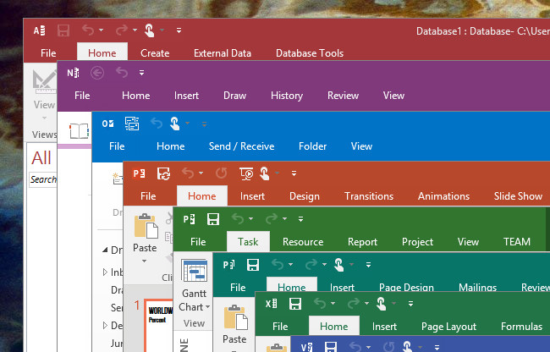Click the Save icon in Project toolbar
This screenshot has width=550, height=352.
(x=213, y=219)
